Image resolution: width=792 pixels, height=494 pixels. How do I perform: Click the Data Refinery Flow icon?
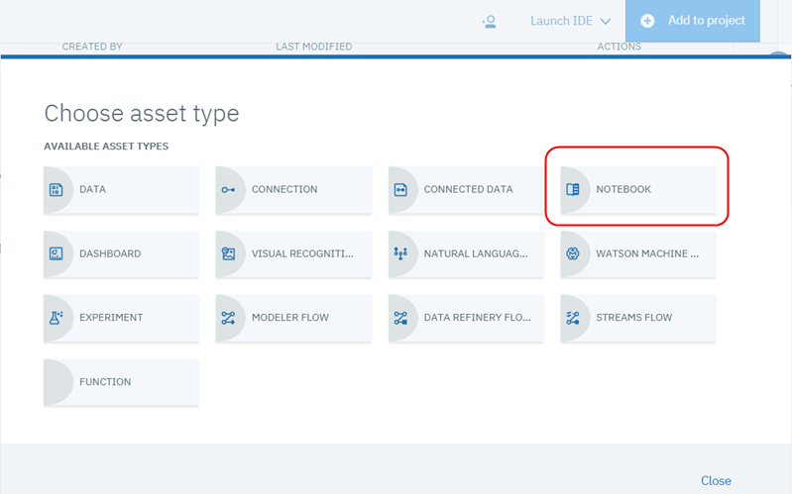pyautogui.click(x=400, y=318)
